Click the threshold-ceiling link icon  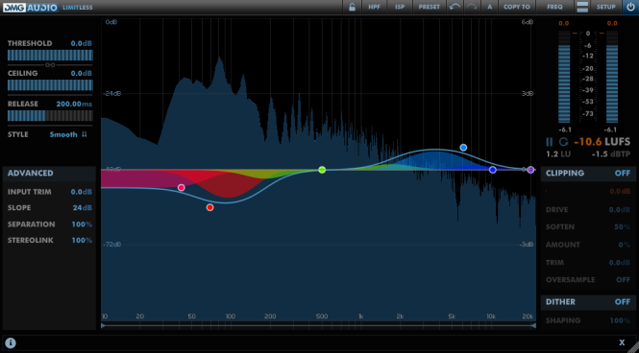tap(50, 64)
